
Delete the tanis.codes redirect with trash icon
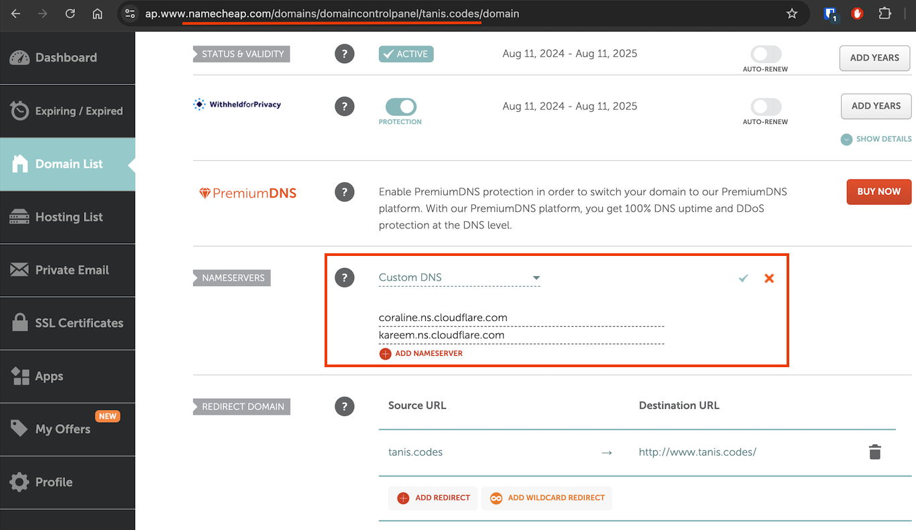pos(874,452)
